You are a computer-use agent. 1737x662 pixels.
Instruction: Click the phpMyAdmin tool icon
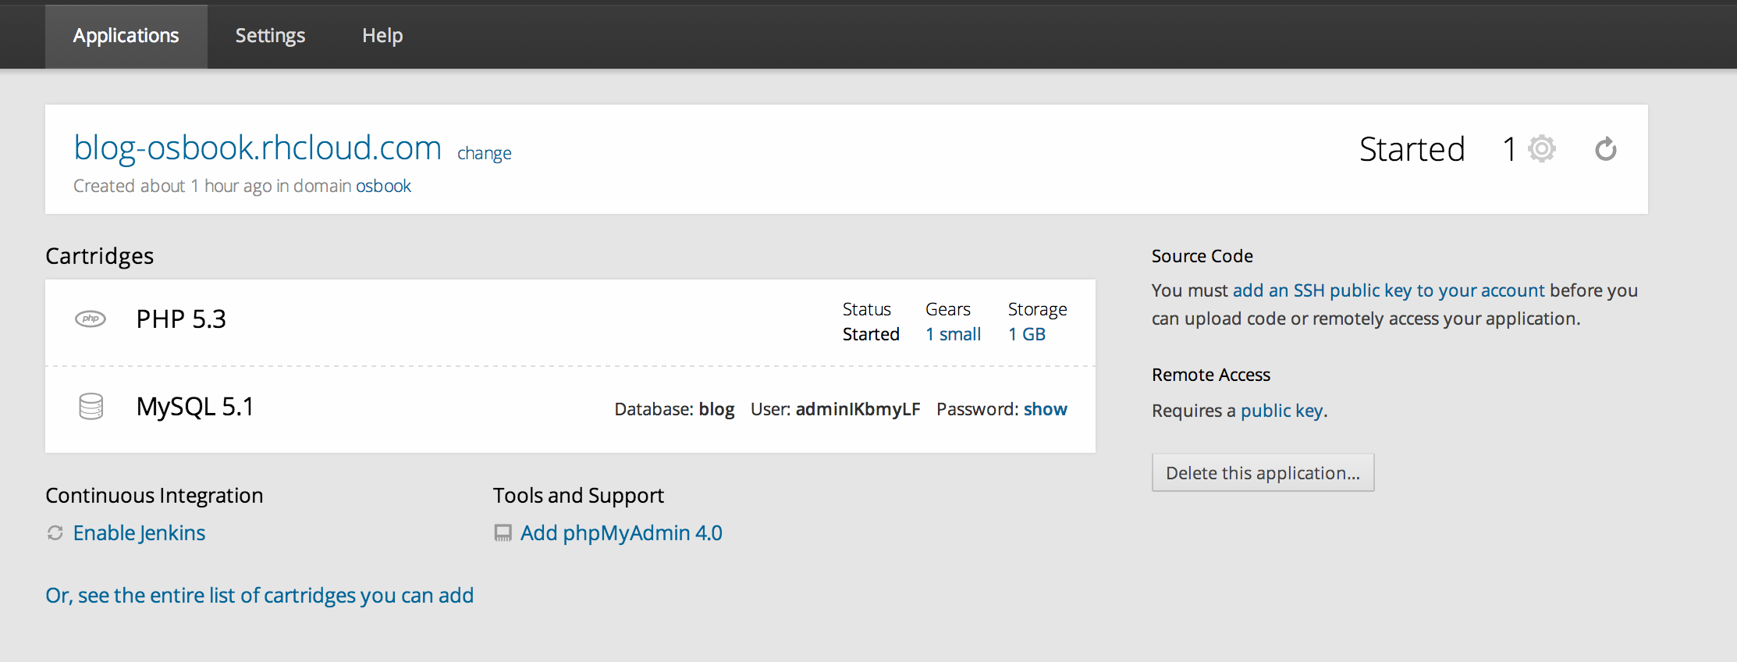pos(503,533)
